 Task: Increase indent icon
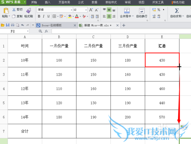pyautogui.click(x=97, y=16)
